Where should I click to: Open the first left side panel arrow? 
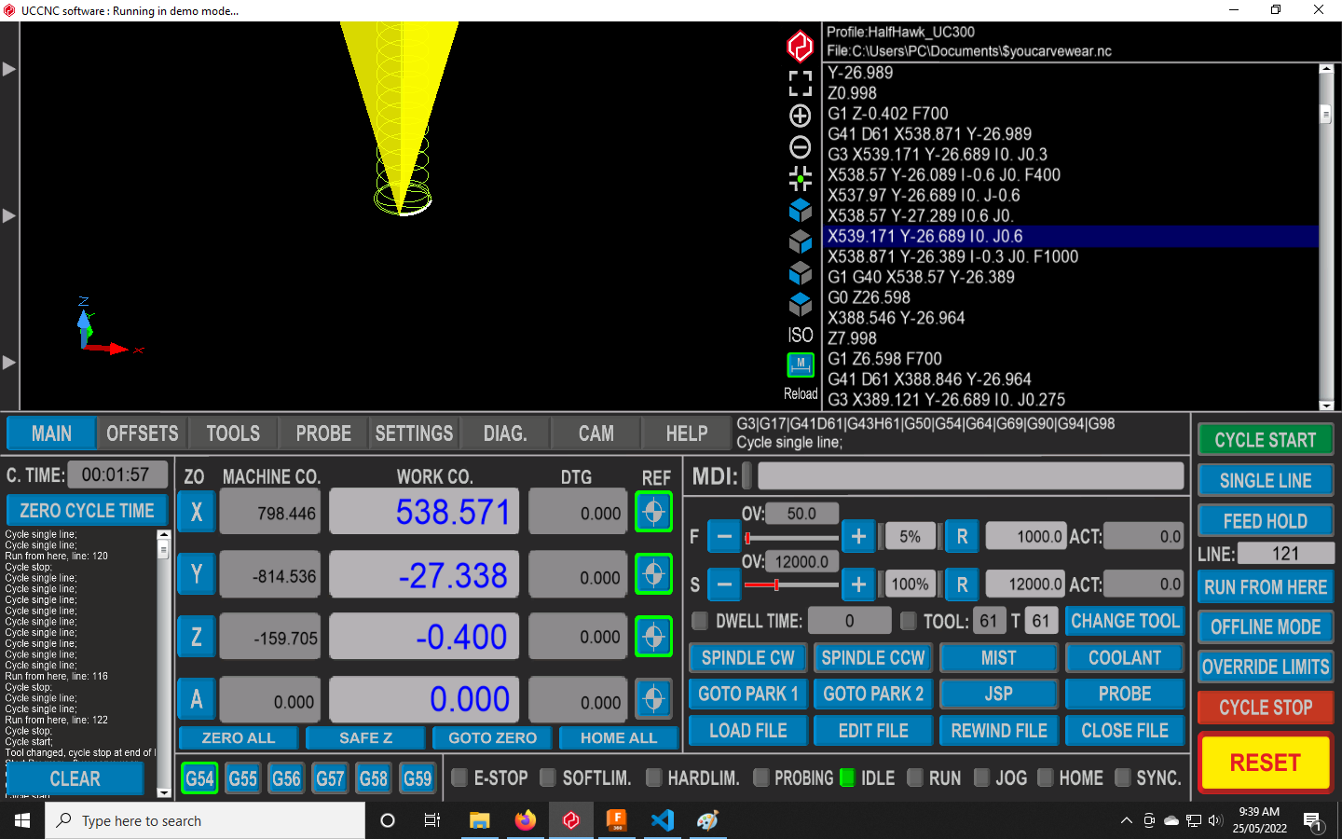click(8, 69)
